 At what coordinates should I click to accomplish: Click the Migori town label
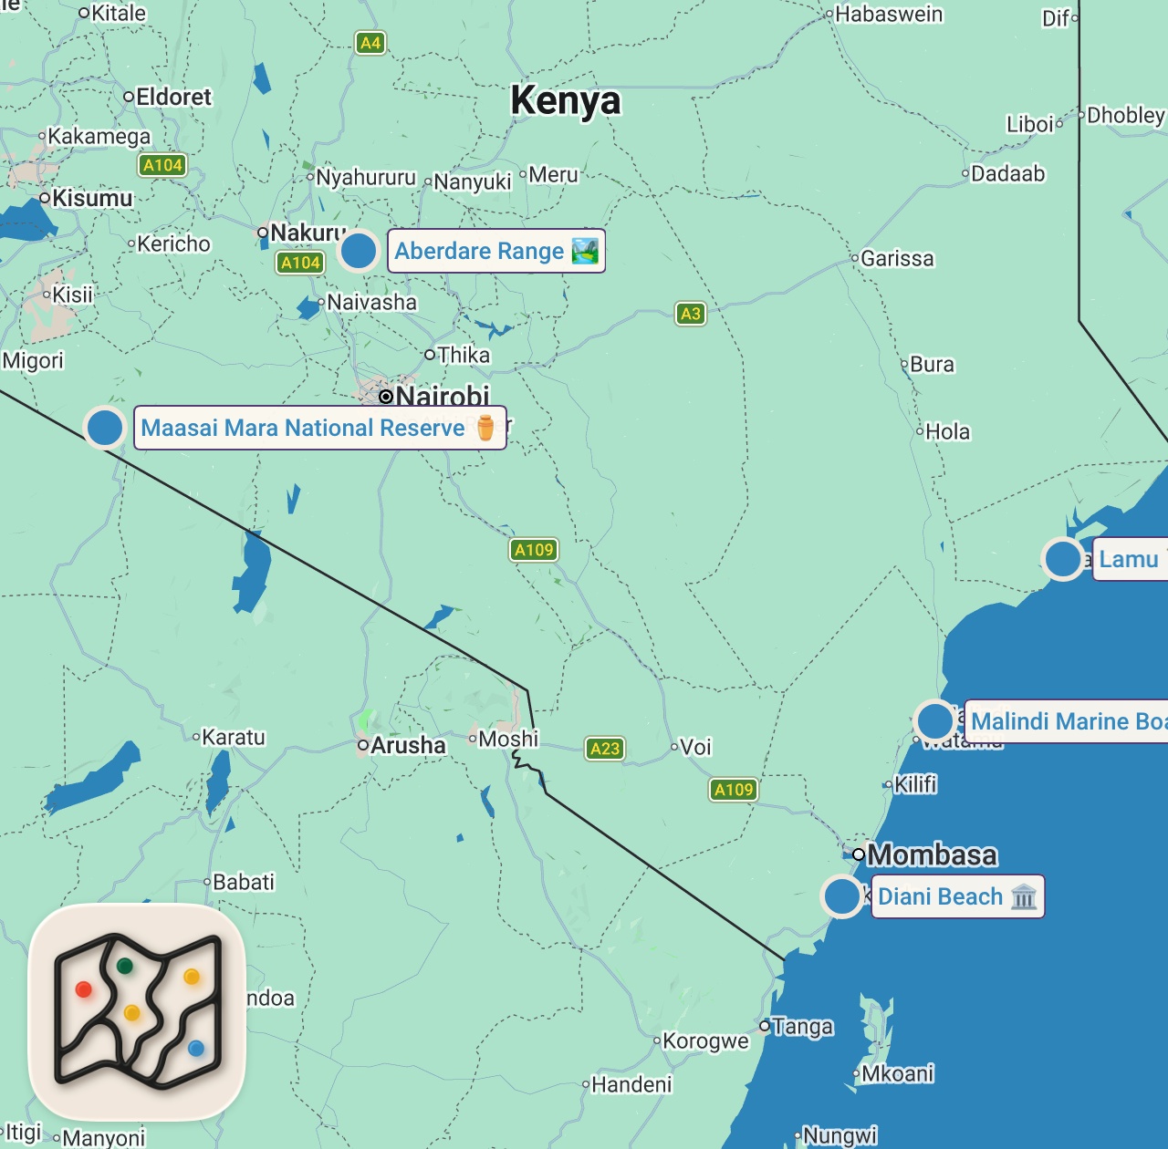33,360
